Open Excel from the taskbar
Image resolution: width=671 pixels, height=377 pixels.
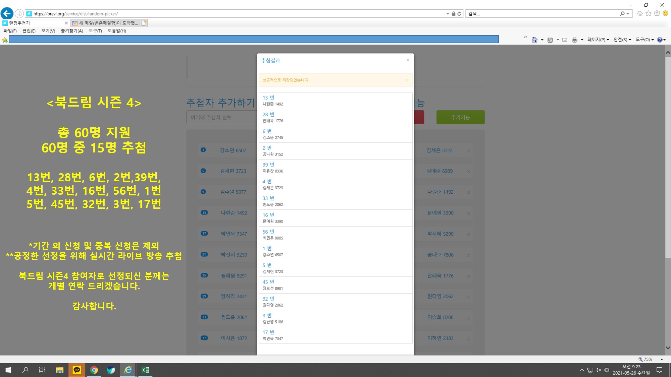(145, 370)
